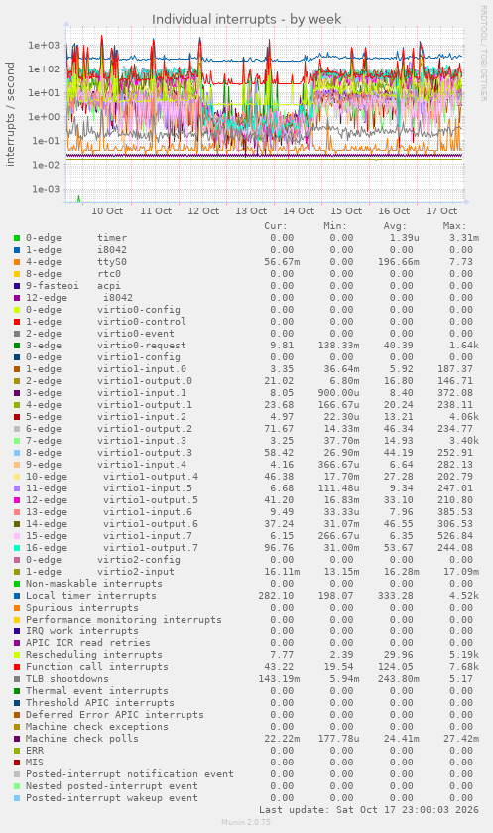This screenshot has width=493, height=833.
Task: Click the virtio1-input.2 max '4.06k'
Action: (x=464, y=417)
